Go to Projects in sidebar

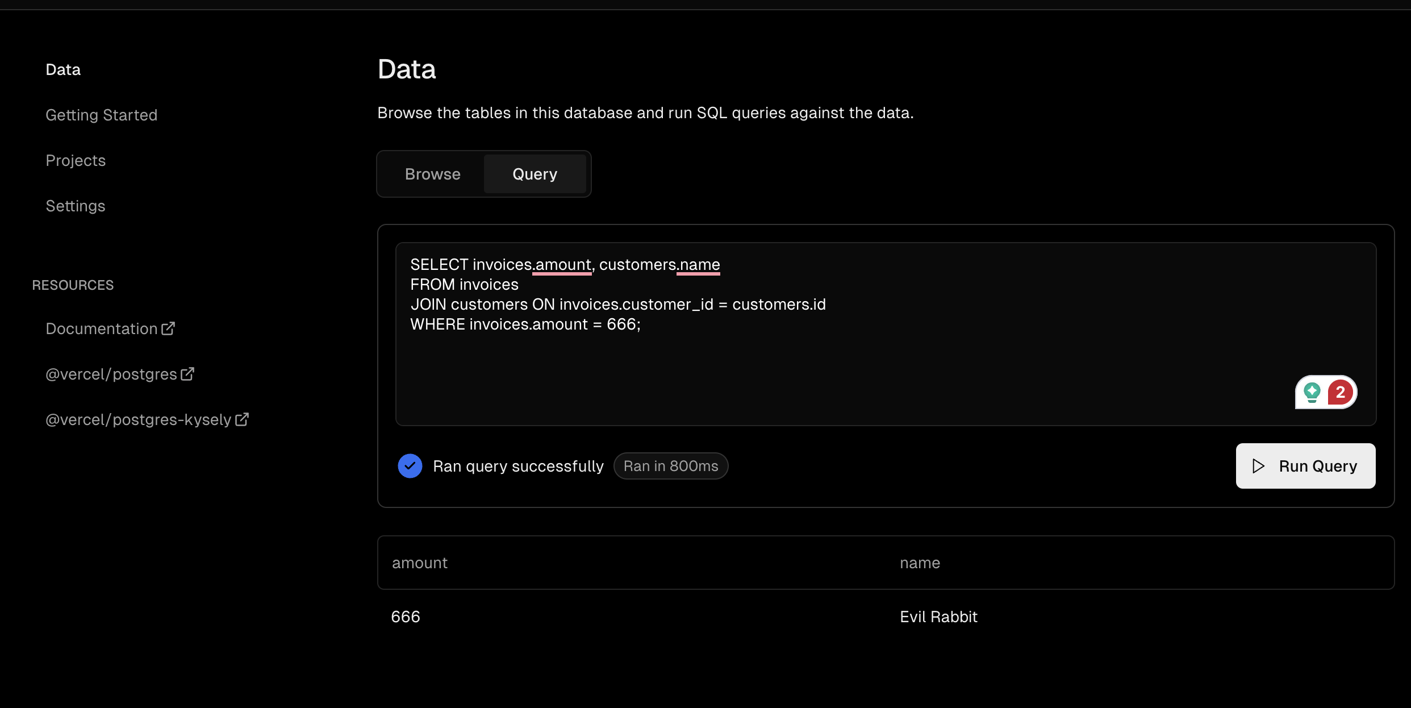(76, 160)
